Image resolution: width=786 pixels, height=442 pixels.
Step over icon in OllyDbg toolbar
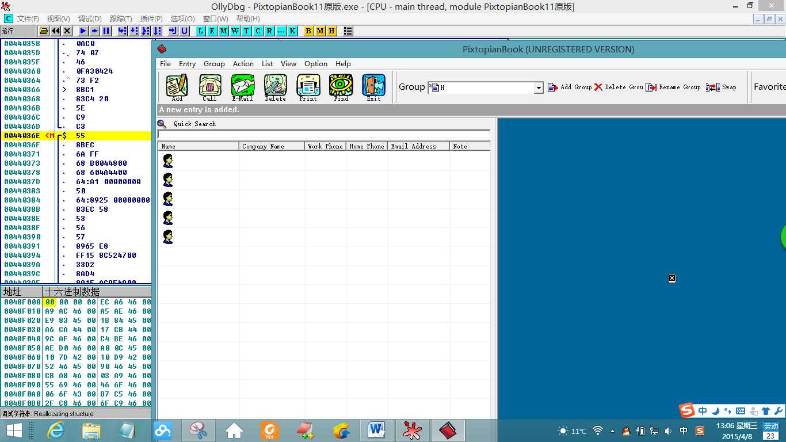(134, 31)
